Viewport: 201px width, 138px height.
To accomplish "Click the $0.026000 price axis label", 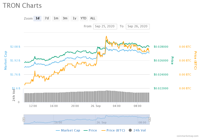I will (x=161, y=60).
